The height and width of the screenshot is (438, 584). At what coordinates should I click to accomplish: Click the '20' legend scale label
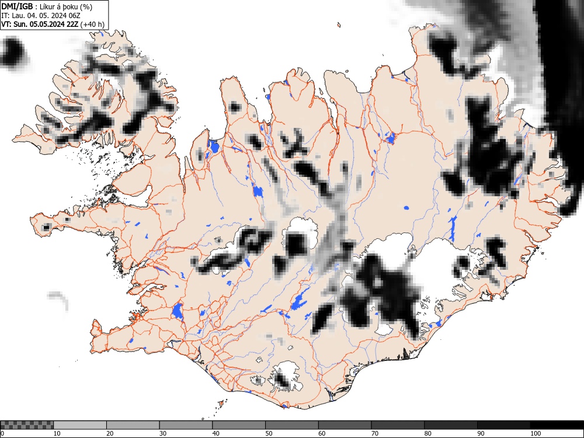point(110,433)
